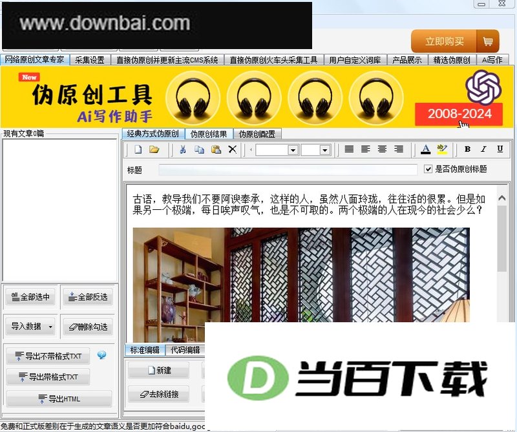Viewport: 517px width, 432px height.
Task: Open 用户自定义词库 tab
Action: coord(355,60)
